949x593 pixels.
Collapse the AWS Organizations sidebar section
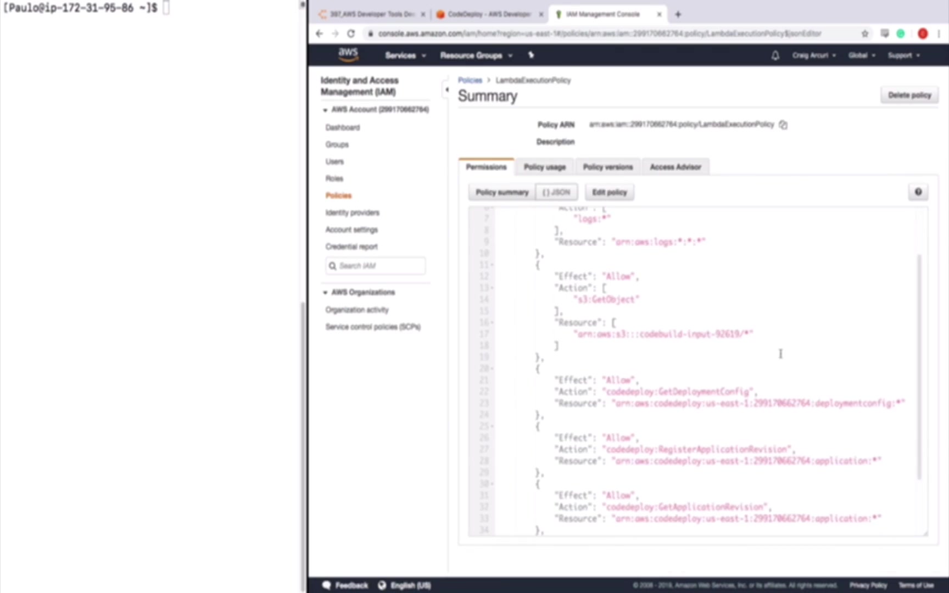tap(325, 293)
